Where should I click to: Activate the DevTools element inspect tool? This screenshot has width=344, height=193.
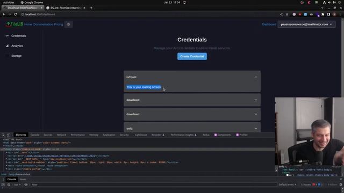(x=3, y=135)
